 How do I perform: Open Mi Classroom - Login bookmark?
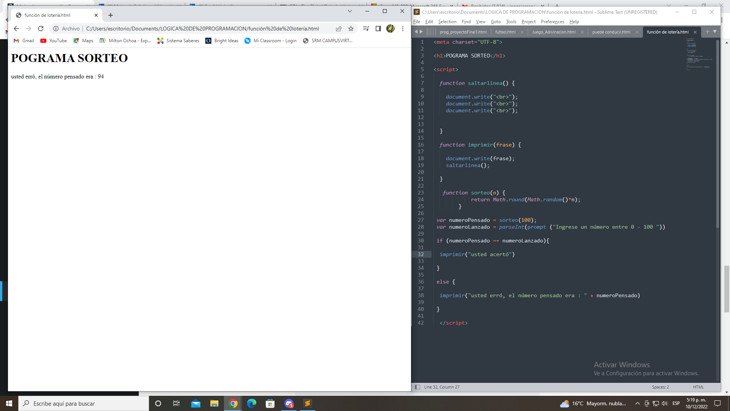pos(270,41)
